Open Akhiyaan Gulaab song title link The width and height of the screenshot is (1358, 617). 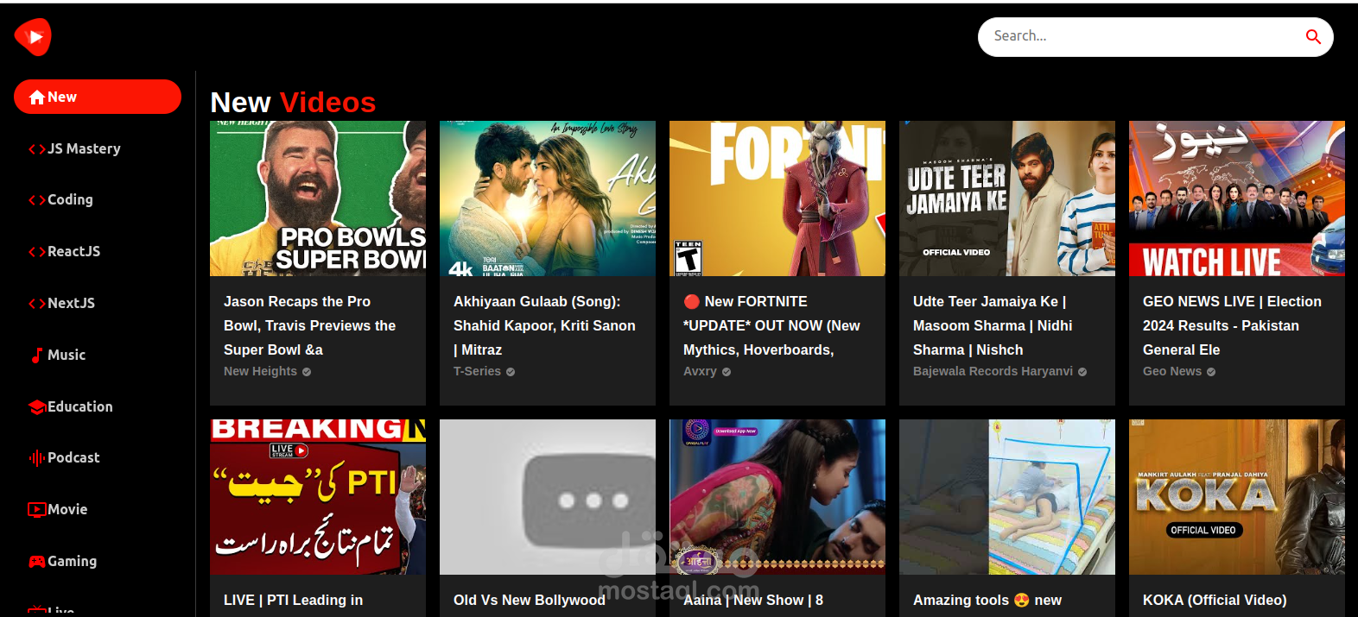click(x=544, y=325)
